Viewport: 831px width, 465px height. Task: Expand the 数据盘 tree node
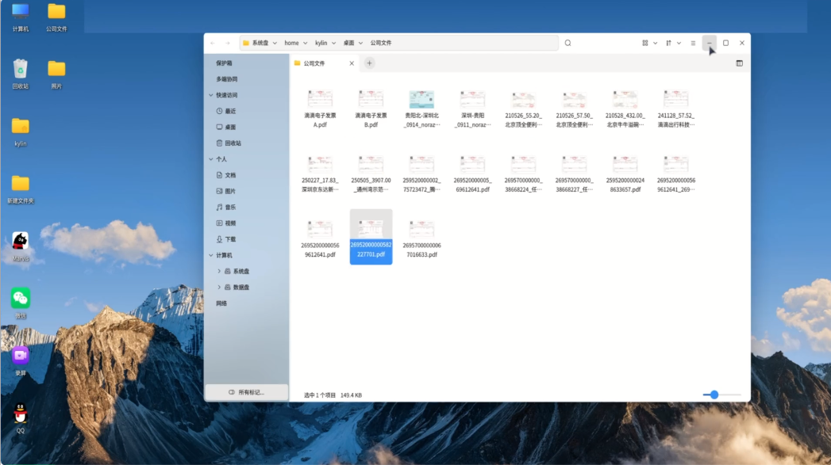(x=219, y=288)
